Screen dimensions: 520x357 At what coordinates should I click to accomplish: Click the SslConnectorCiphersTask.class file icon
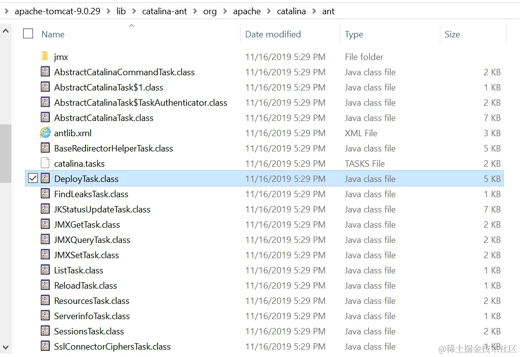[45, 346]
